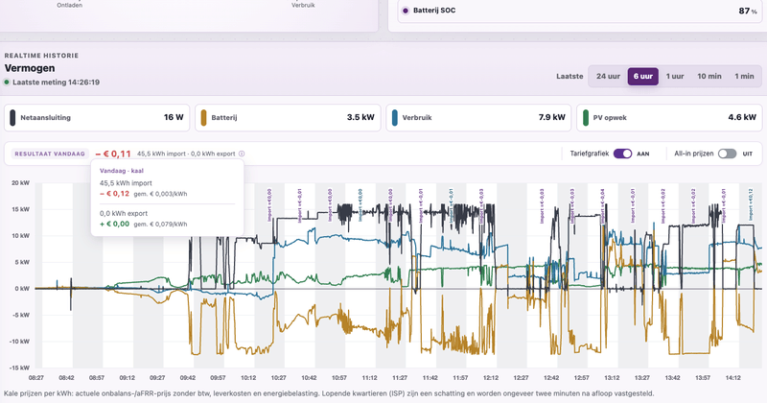
Task: Show the last 1 uur of history
Action: 675,77
